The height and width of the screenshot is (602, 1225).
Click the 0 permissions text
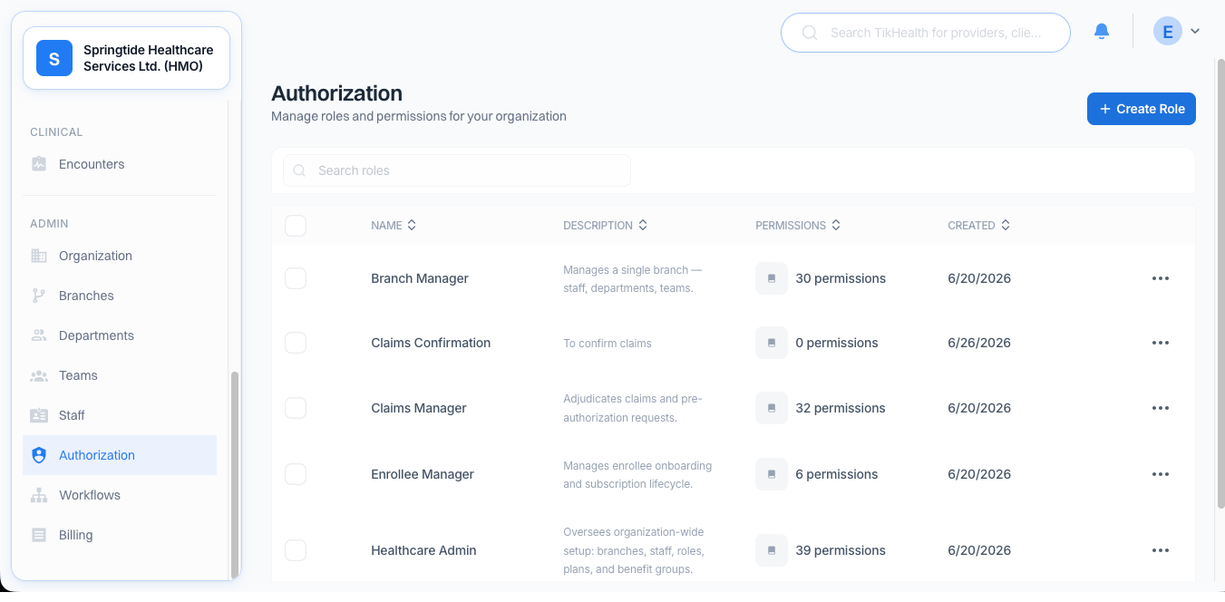[x=837, y=343]
